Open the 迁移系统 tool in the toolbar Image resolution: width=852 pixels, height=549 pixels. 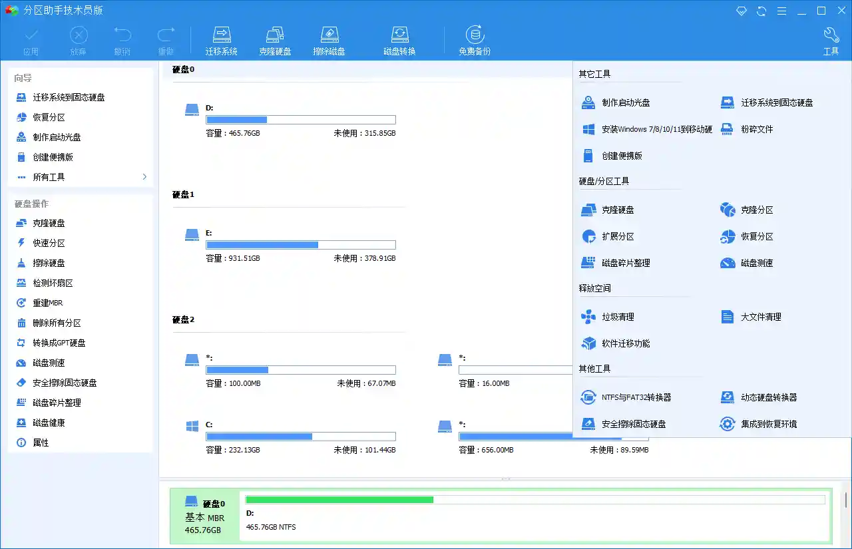tap(222, 39)
